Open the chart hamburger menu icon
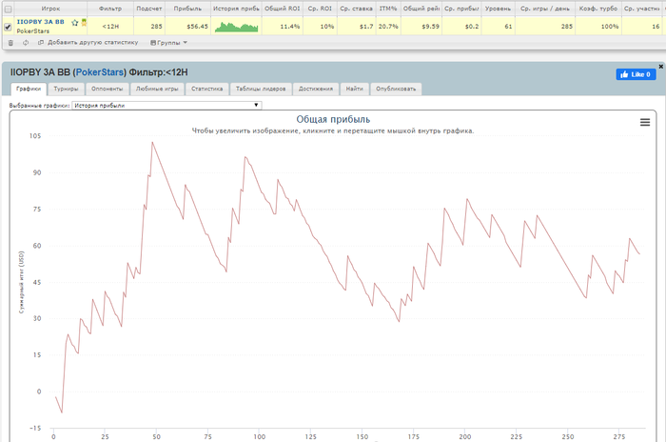 (644, 122)
